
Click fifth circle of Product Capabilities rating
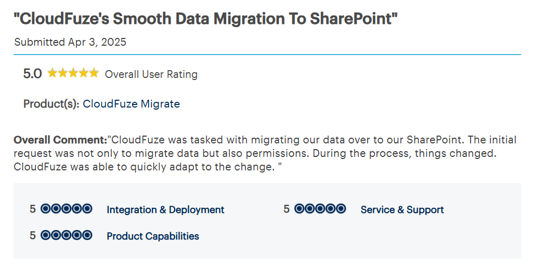[x=87, y=235]
